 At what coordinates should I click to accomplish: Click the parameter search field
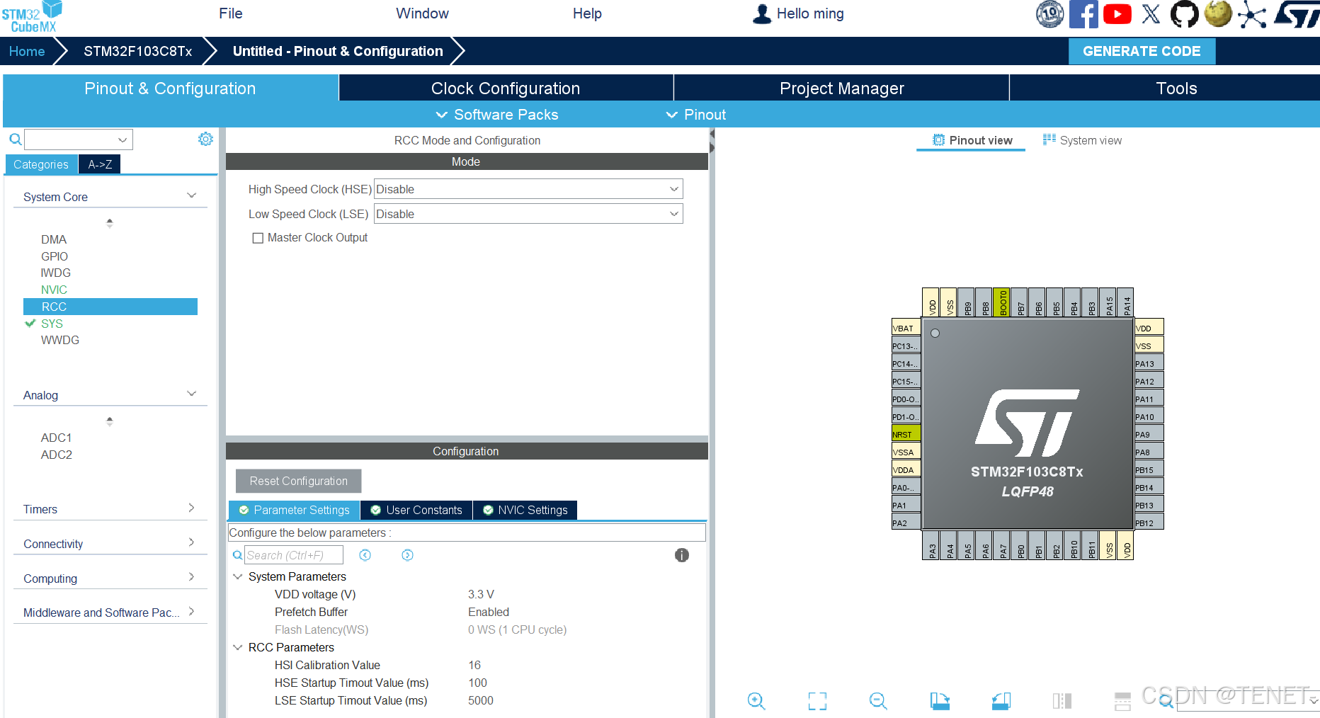294,555
